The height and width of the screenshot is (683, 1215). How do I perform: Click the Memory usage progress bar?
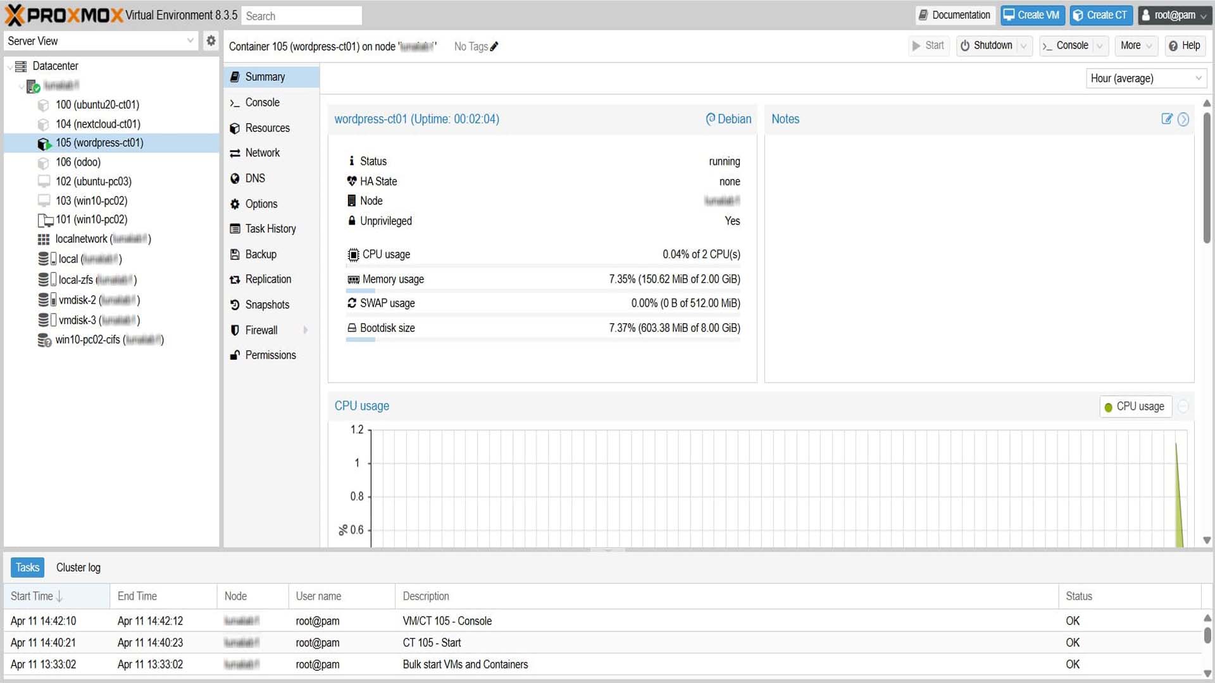click(543, 291)
